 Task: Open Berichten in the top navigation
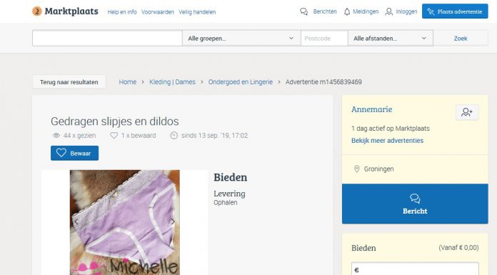click(x=325, y=11)
